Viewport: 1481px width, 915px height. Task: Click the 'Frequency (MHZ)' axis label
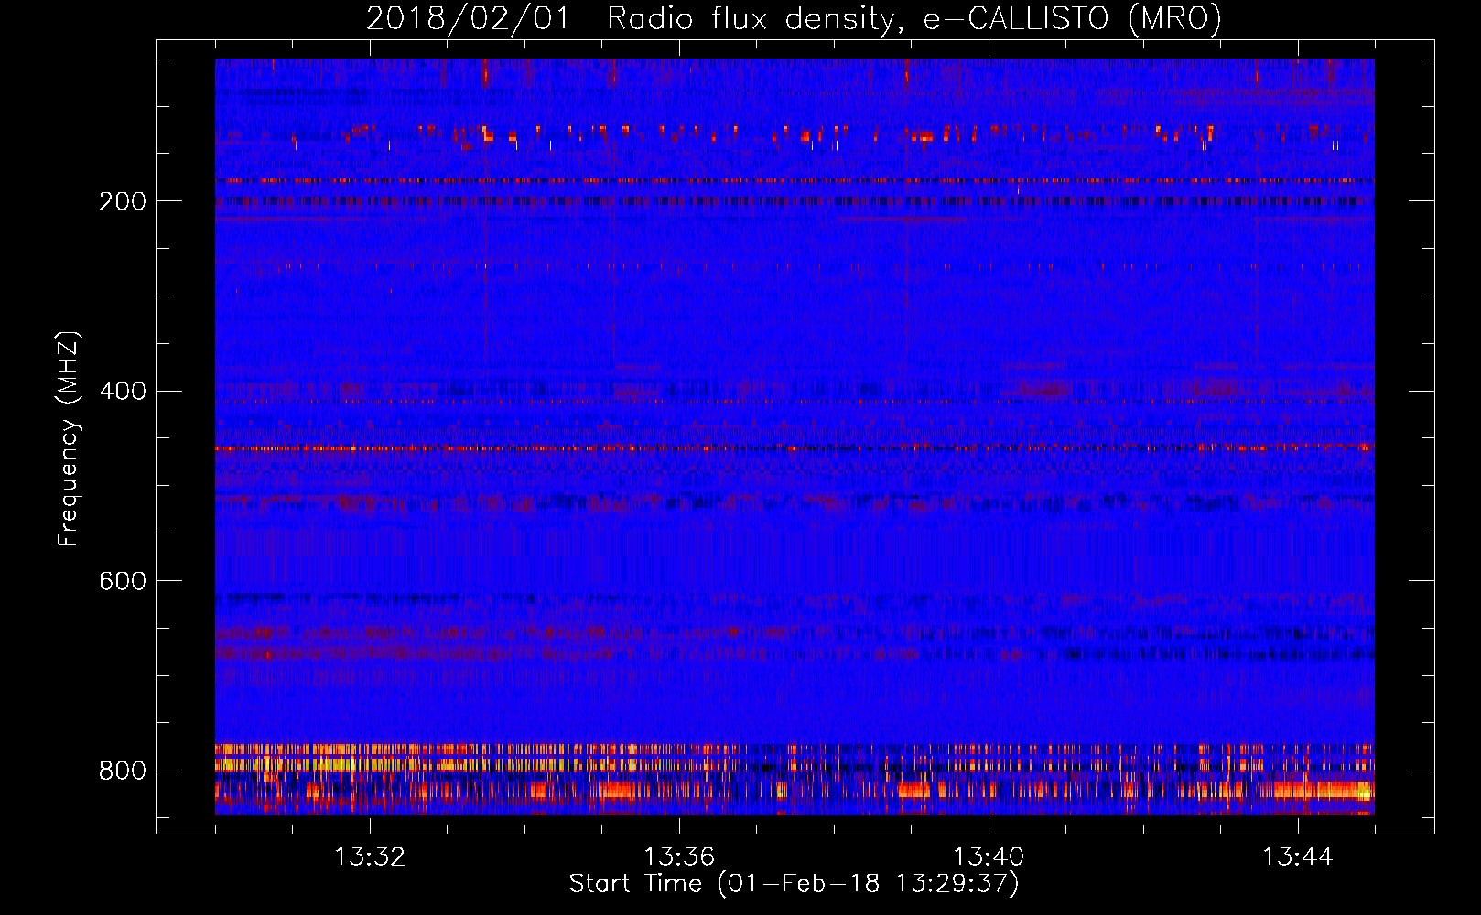tap(69, 439)
